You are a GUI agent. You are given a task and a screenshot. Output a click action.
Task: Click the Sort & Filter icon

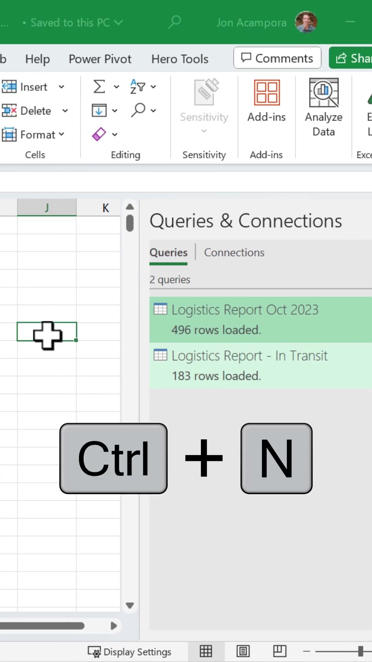(x=137, y=87)
